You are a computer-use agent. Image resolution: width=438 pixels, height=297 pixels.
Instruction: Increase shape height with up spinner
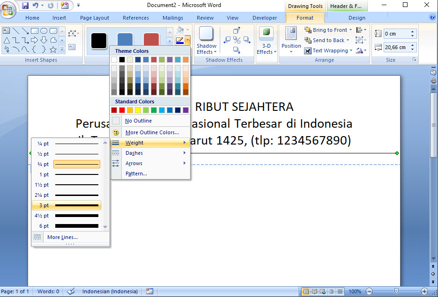[412, 32]
